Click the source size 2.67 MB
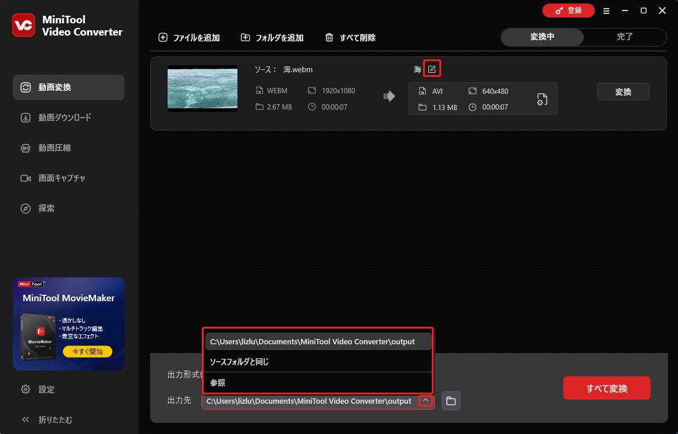 [x=279, y=107]
